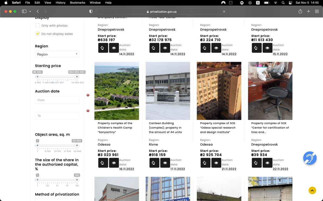Open the Region dropdown filter
323x201 pixels.
coord(57,54)
